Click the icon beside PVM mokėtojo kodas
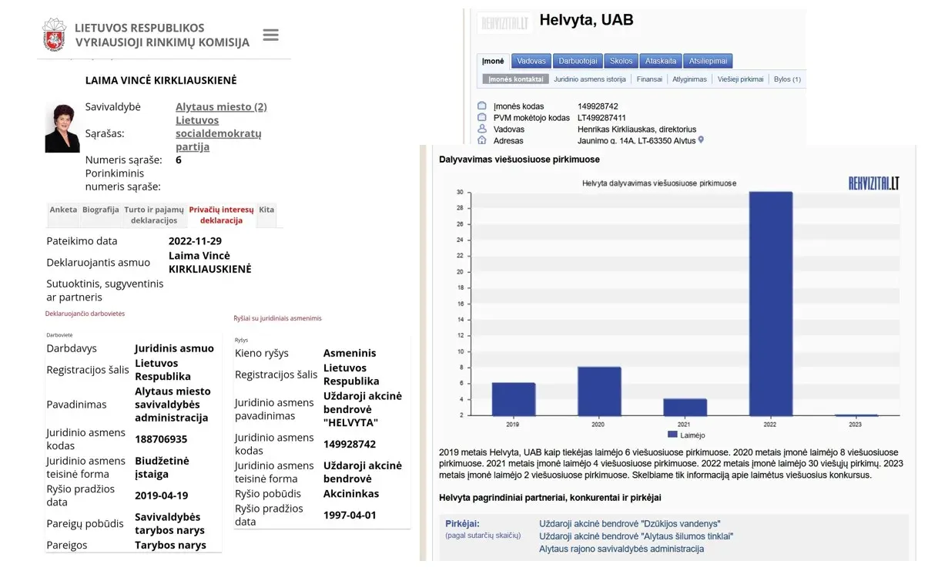The height and width of the screenshot is (571, 938). click(483, 118)
